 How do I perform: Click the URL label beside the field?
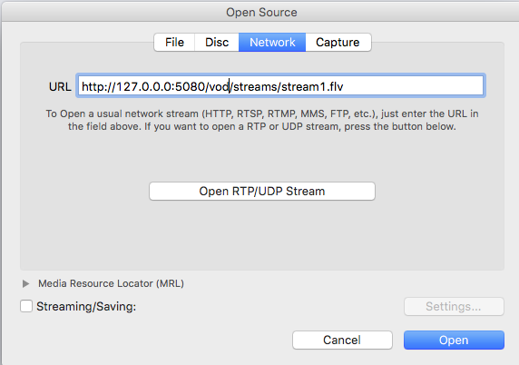[60, 87]
